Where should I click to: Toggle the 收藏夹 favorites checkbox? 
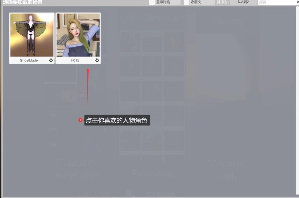[x=186, y=2]
